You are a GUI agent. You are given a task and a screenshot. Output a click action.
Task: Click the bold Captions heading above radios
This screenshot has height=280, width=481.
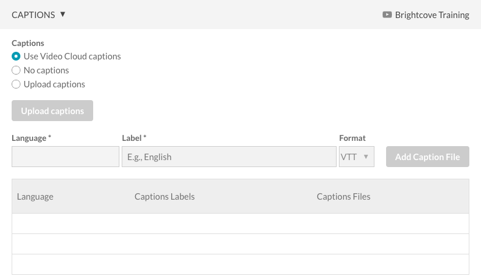[28, 43]
